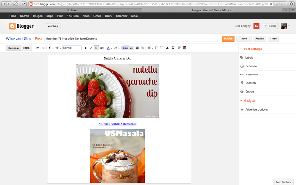Open the text color dropdown

(x=109, y=48)
